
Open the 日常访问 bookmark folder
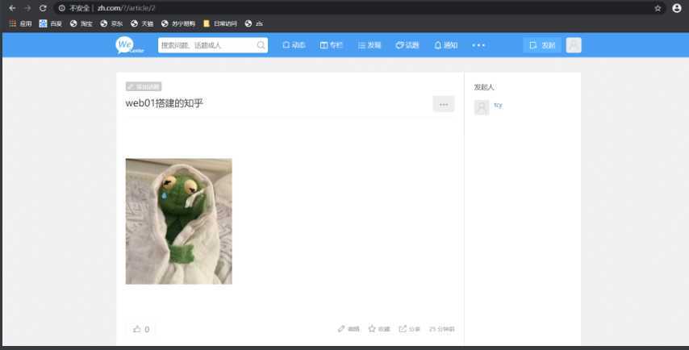coord(219,23)
